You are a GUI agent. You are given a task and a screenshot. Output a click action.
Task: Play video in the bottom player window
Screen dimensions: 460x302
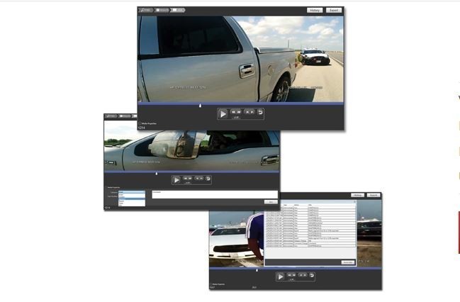coord(281,276)
